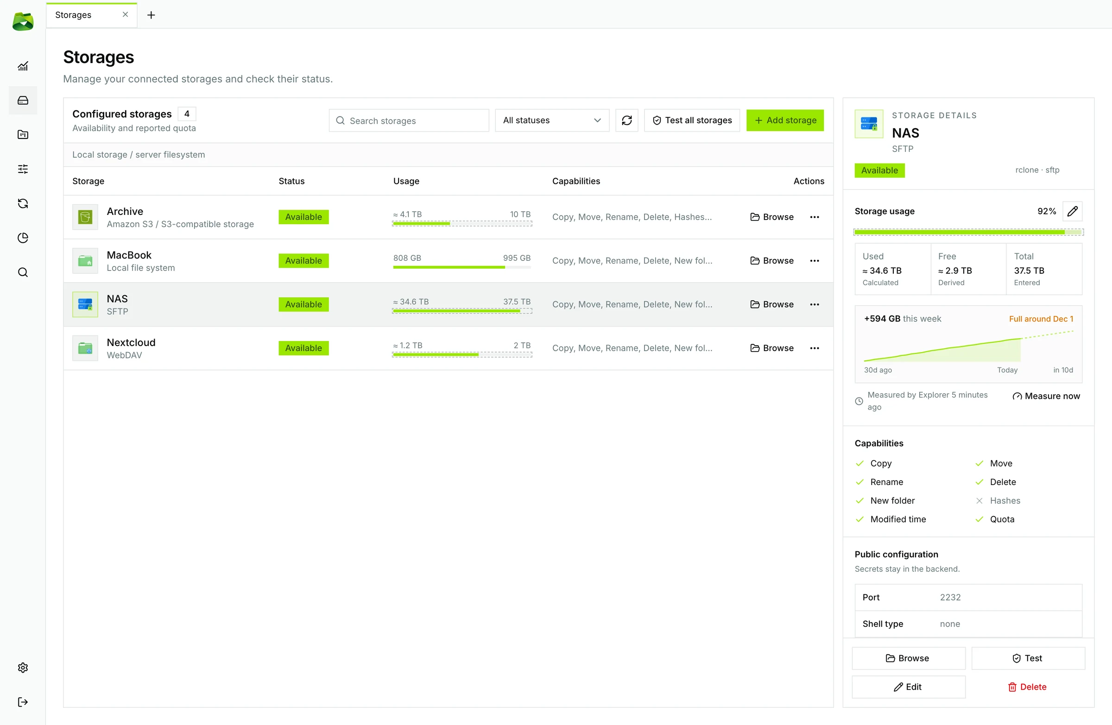The height and width of the screenshot is (725, 1112).
Task: Click the Edit button in details panel
Action: coord(909,687)
